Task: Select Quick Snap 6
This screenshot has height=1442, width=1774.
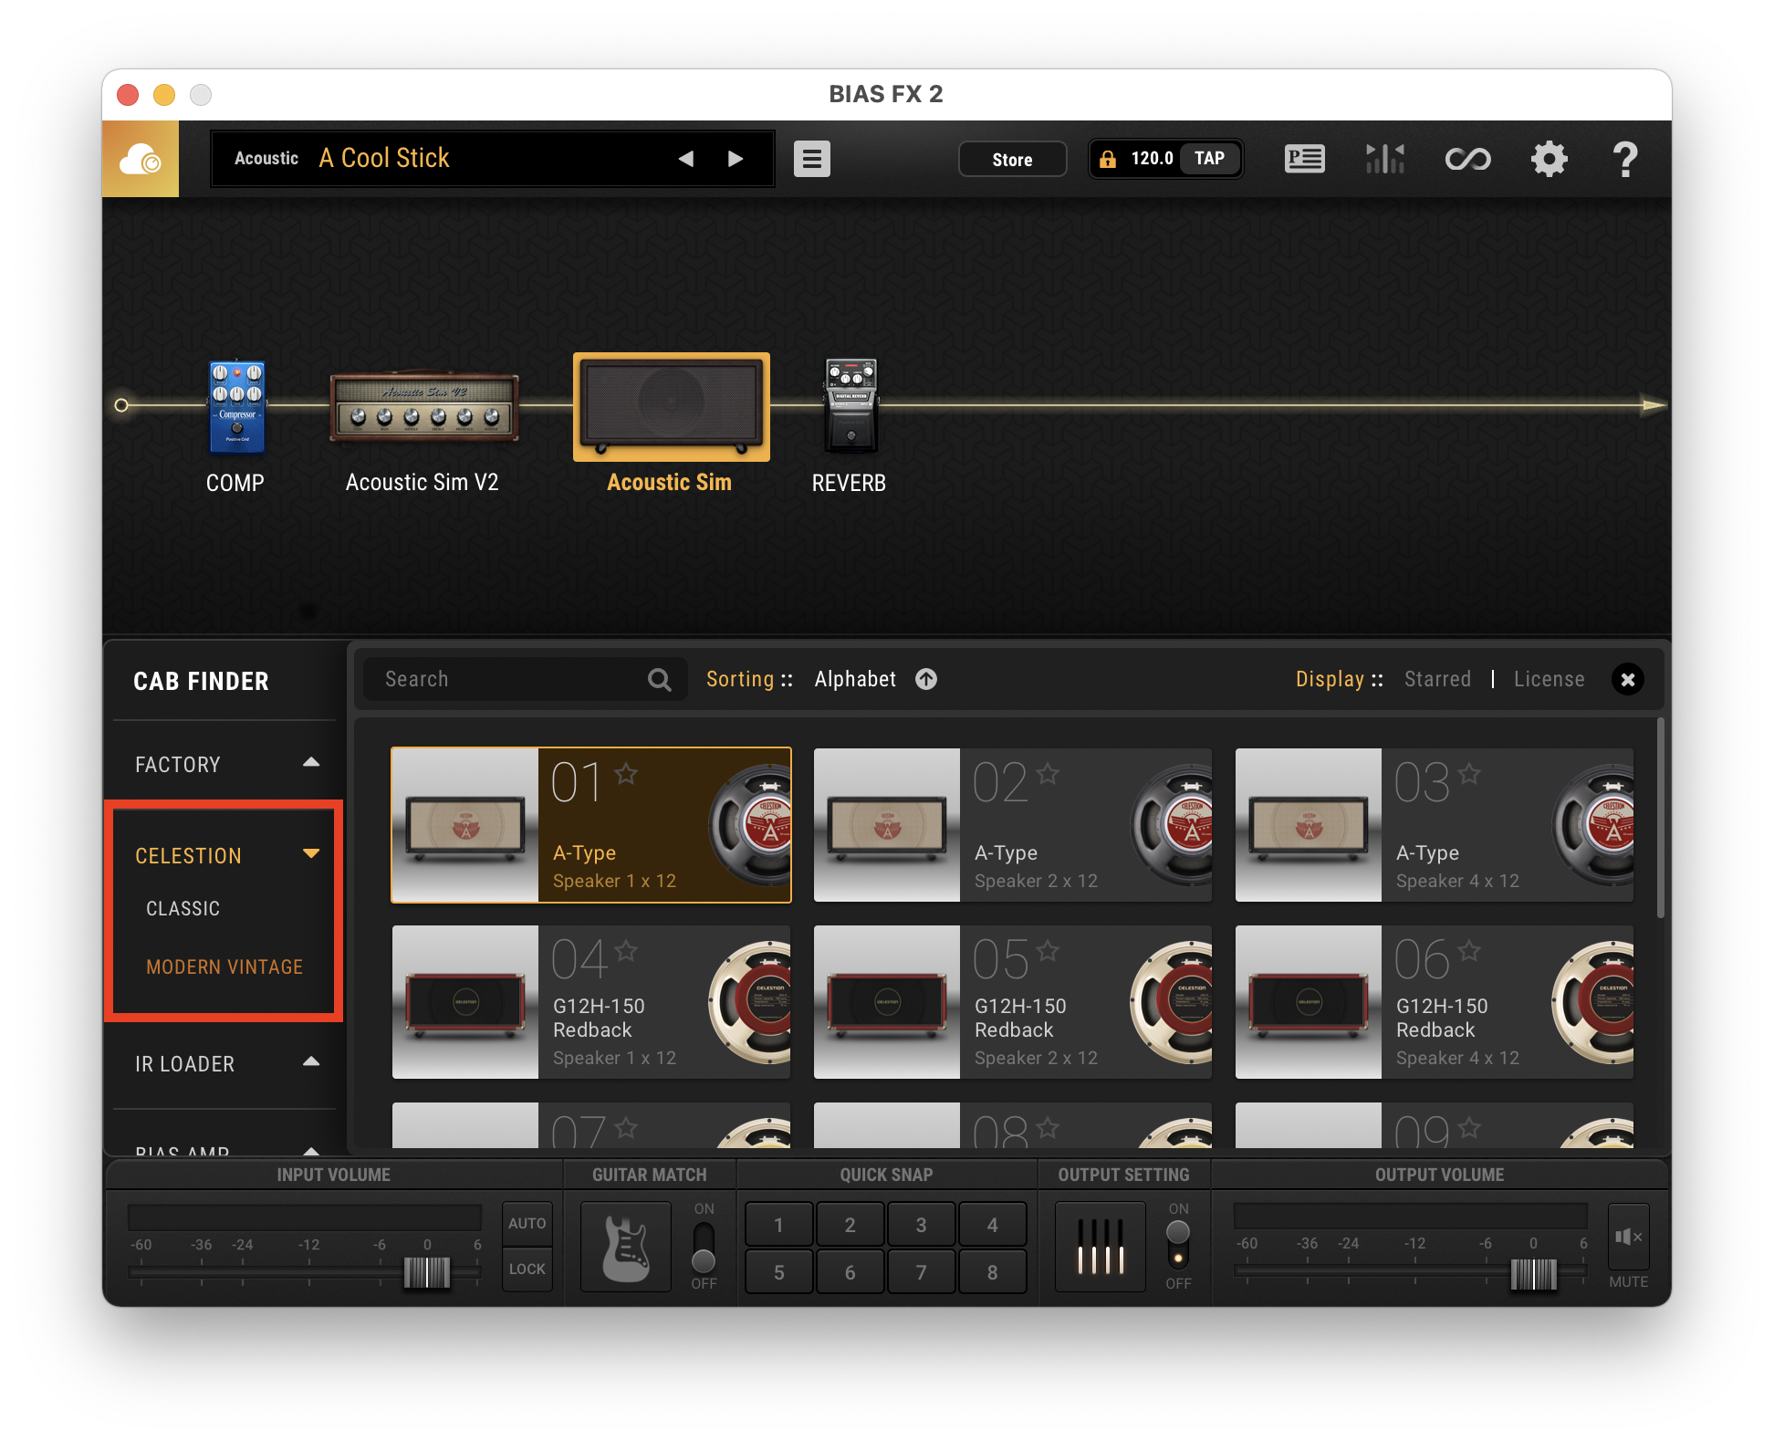Action: (850, 1272)
